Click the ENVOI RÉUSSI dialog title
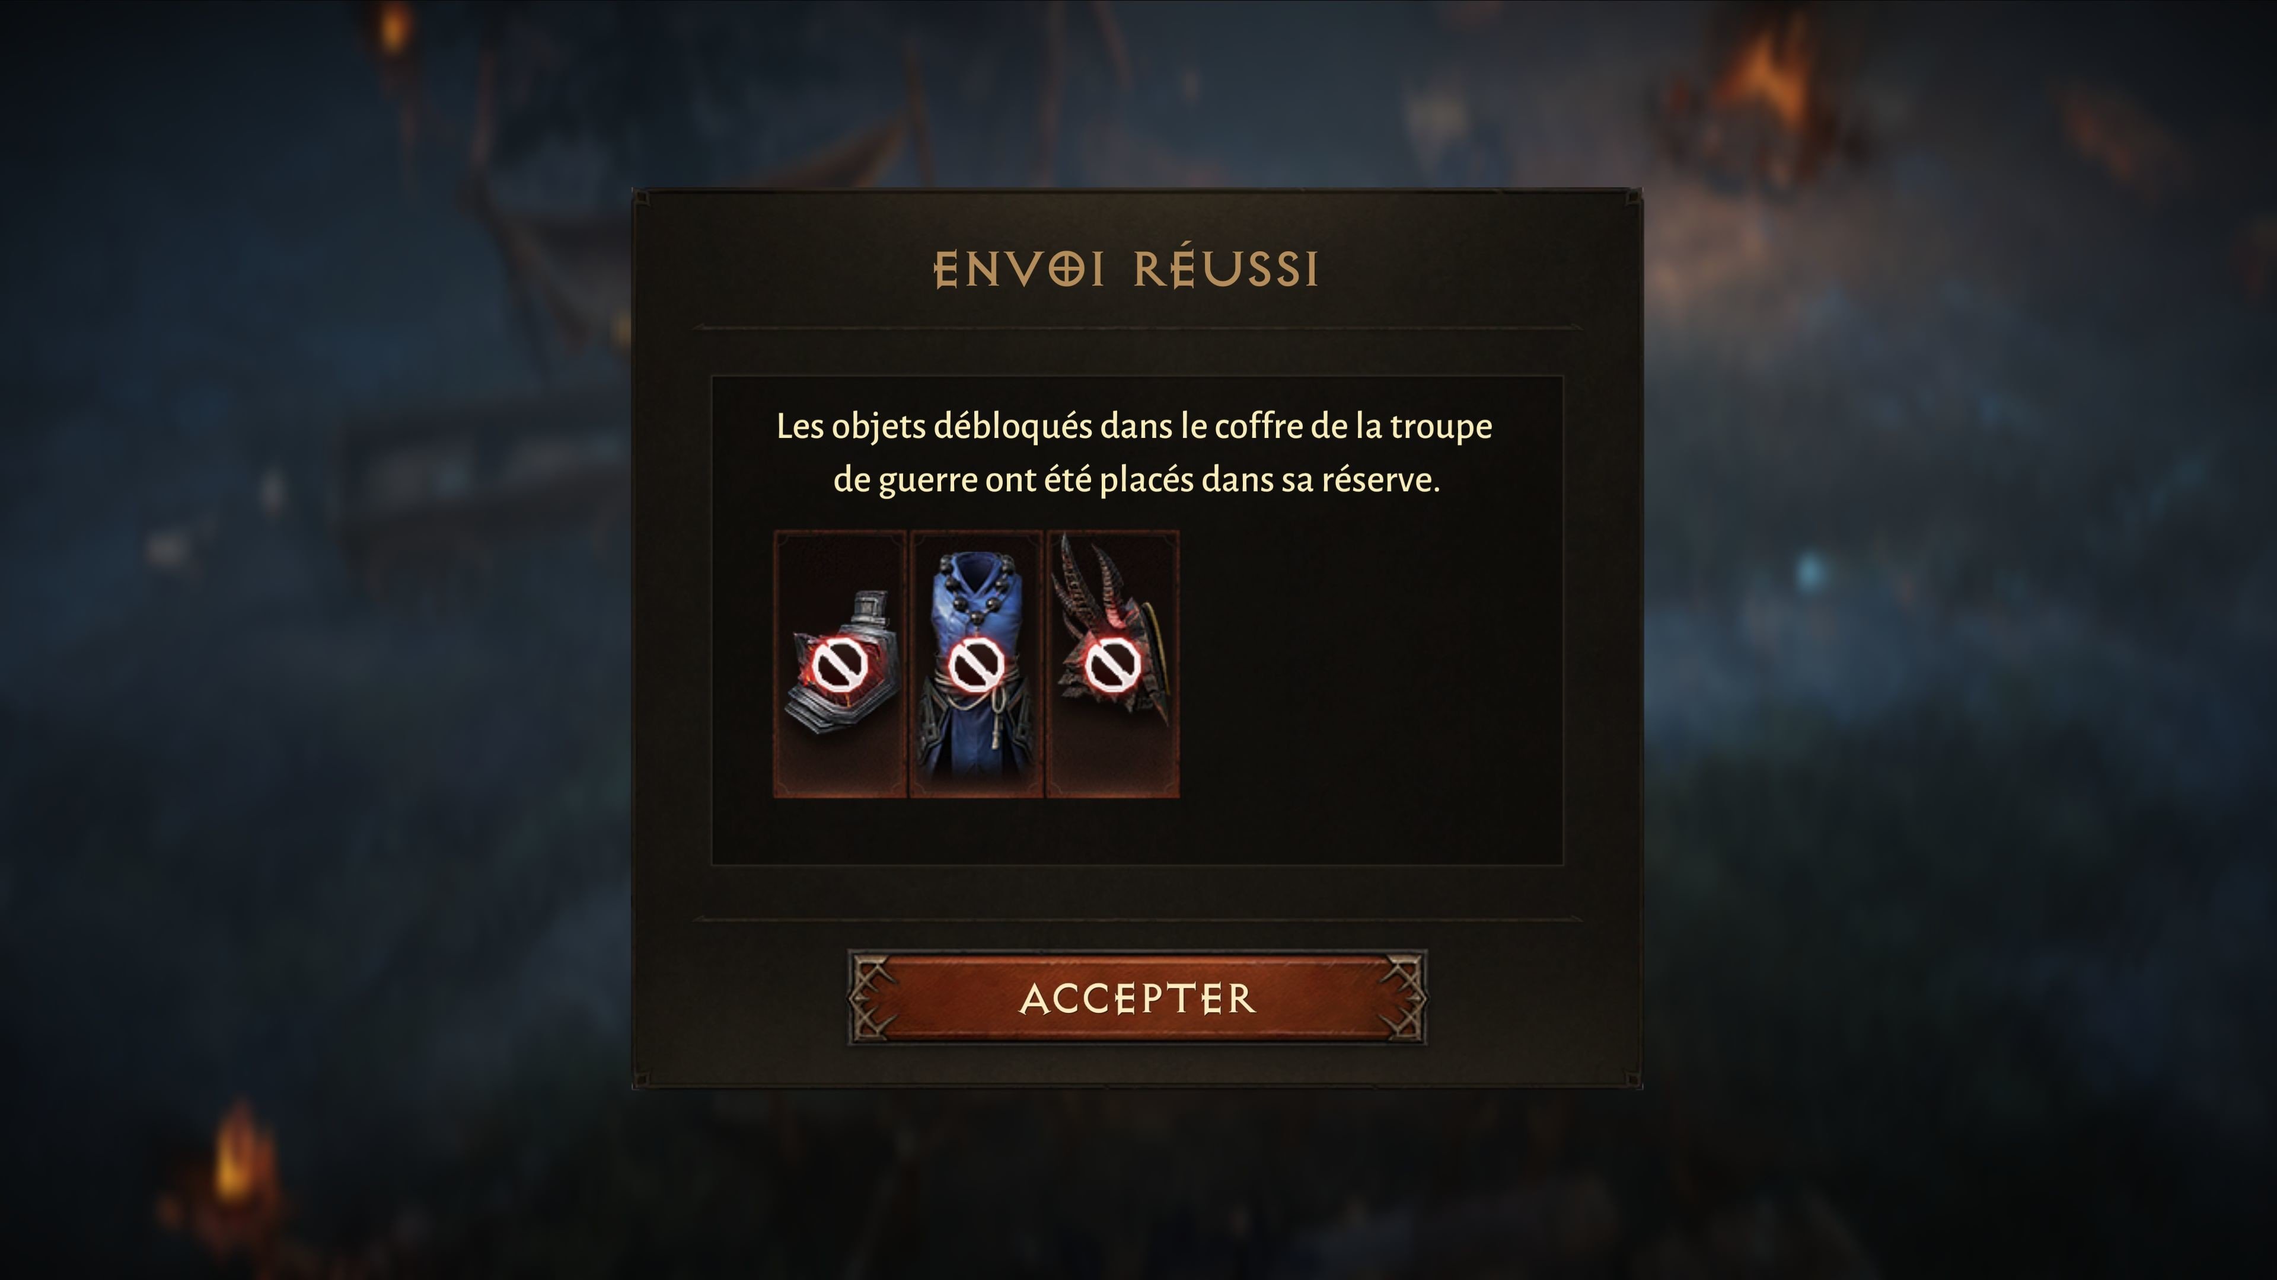 [1126, 270]
